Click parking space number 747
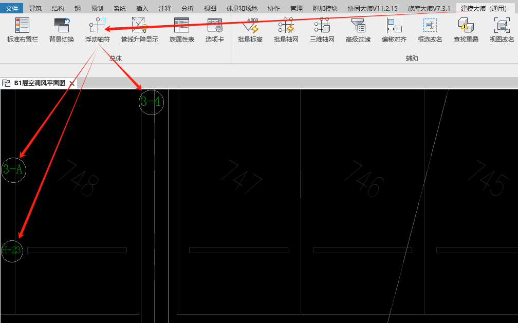518x323 pixels. coord(242,177)
